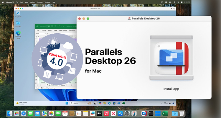This screenshot has width=221, height=118.
Task: Switch to Excel's Page Layout tab
Action: [63, 30]
